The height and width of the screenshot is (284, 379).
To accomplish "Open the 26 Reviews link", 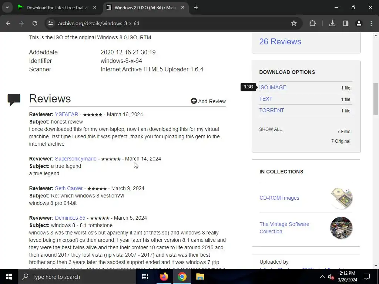I will (280, 41).
